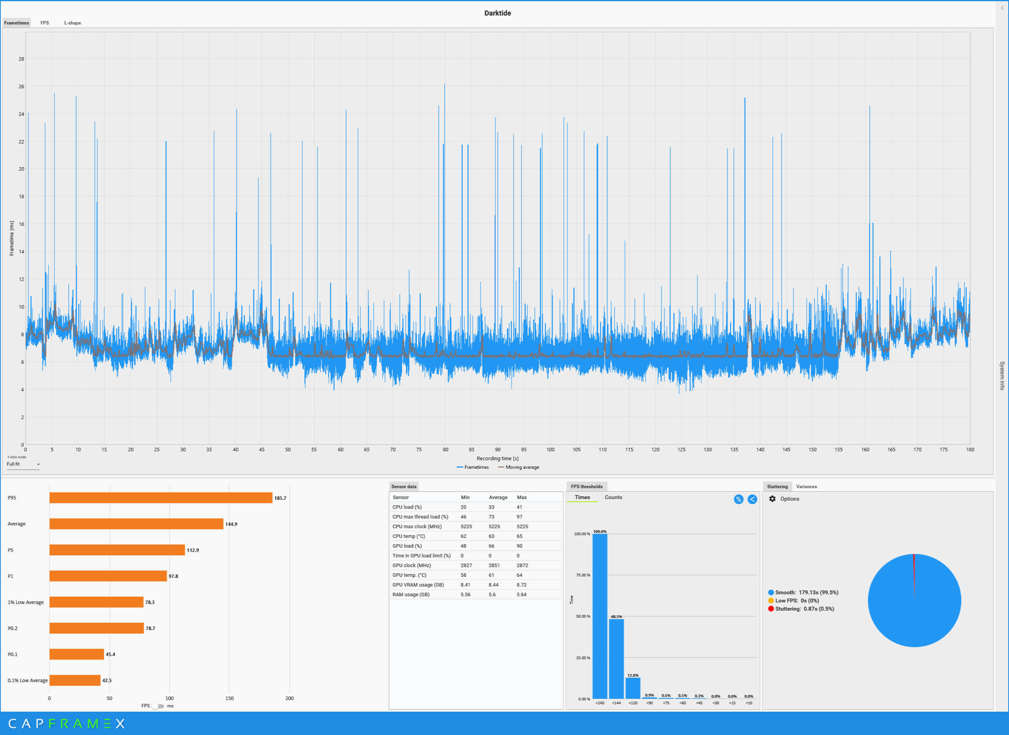Open the Y-Axis scale Full fit dropdown
This screenshot has height=735, width=1009.
coord(23,464)
